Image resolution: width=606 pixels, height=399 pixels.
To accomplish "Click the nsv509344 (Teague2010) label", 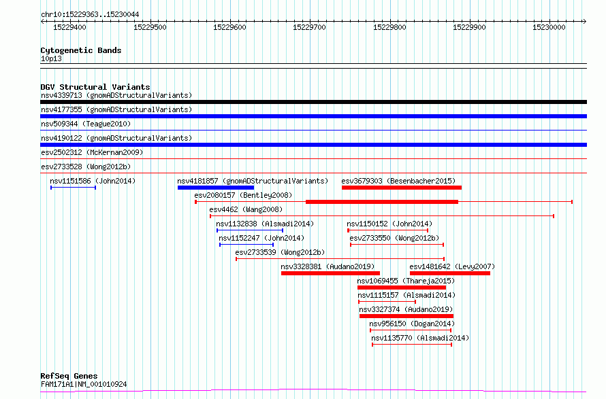I will click(86, 124).
